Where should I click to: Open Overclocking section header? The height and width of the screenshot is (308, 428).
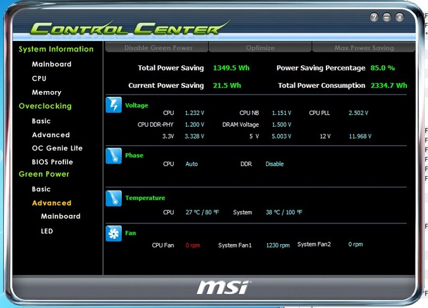45,106
